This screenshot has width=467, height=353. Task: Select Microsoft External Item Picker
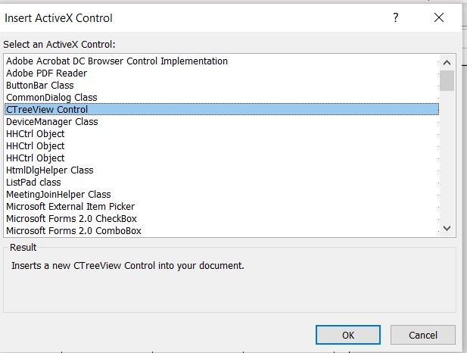(x=70, y=207)
